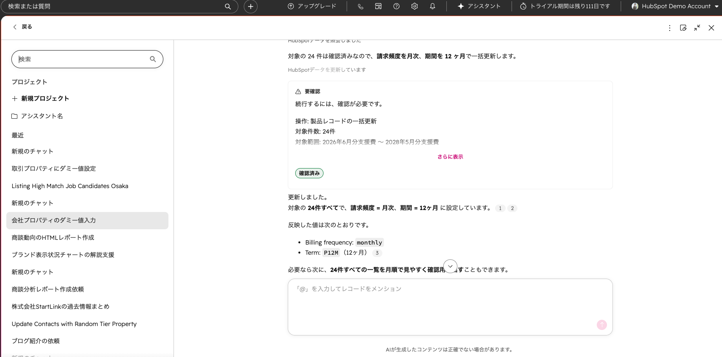Click the monthly code value text

tap(369, 243)
